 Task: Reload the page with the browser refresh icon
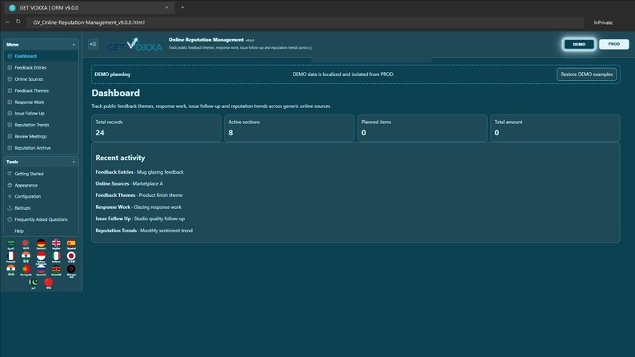tap(18, 22)
